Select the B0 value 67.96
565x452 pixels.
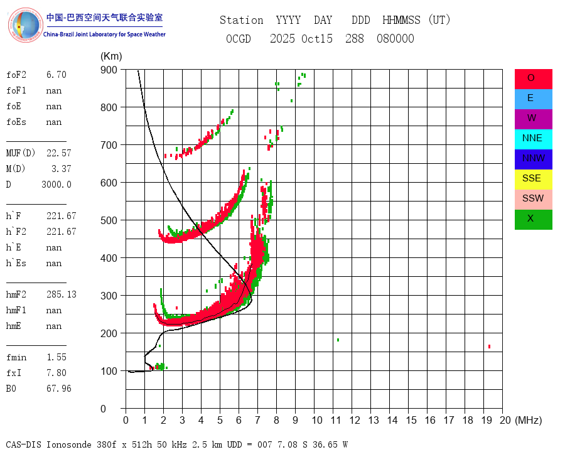click(x=59, y=389)
